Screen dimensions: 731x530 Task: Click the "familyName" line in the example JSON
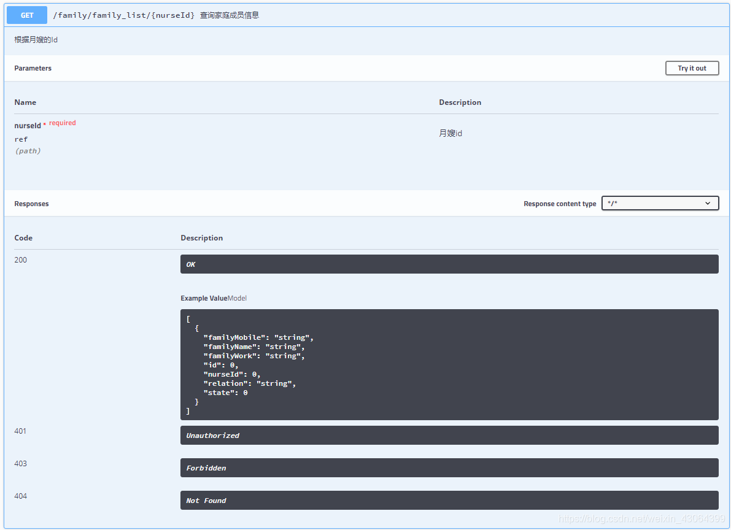pos(254,347)
